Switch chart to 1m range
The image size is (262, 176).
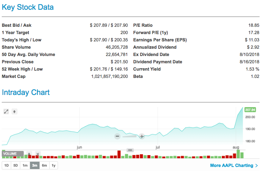(x=25, y=165)
